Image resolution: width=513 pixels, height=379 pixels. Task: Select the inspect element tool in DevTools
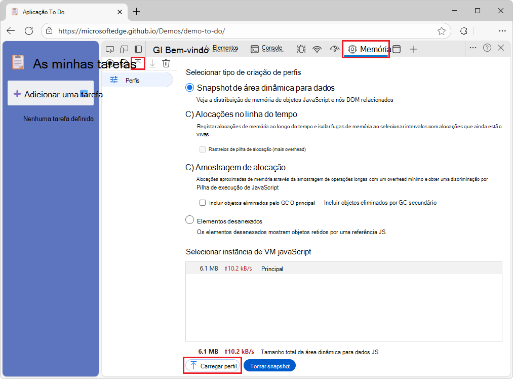(x=110, y=49)
